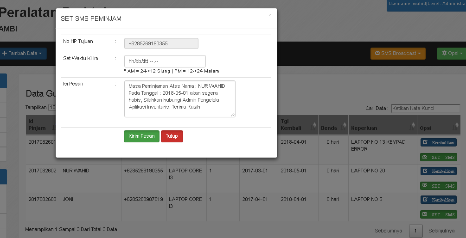Click Kembalikan for LAPTOP NO 13 row

pyautogui.click(x=439, y=142)
